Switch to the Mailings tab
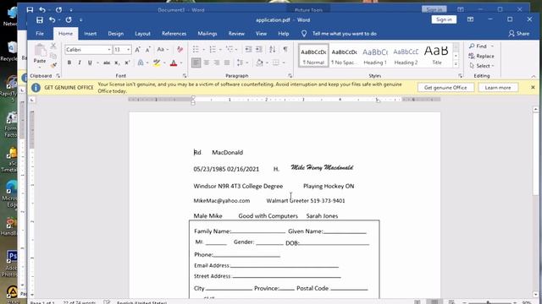Viewport: 542px width, 304px height. [x=207, y=34]
